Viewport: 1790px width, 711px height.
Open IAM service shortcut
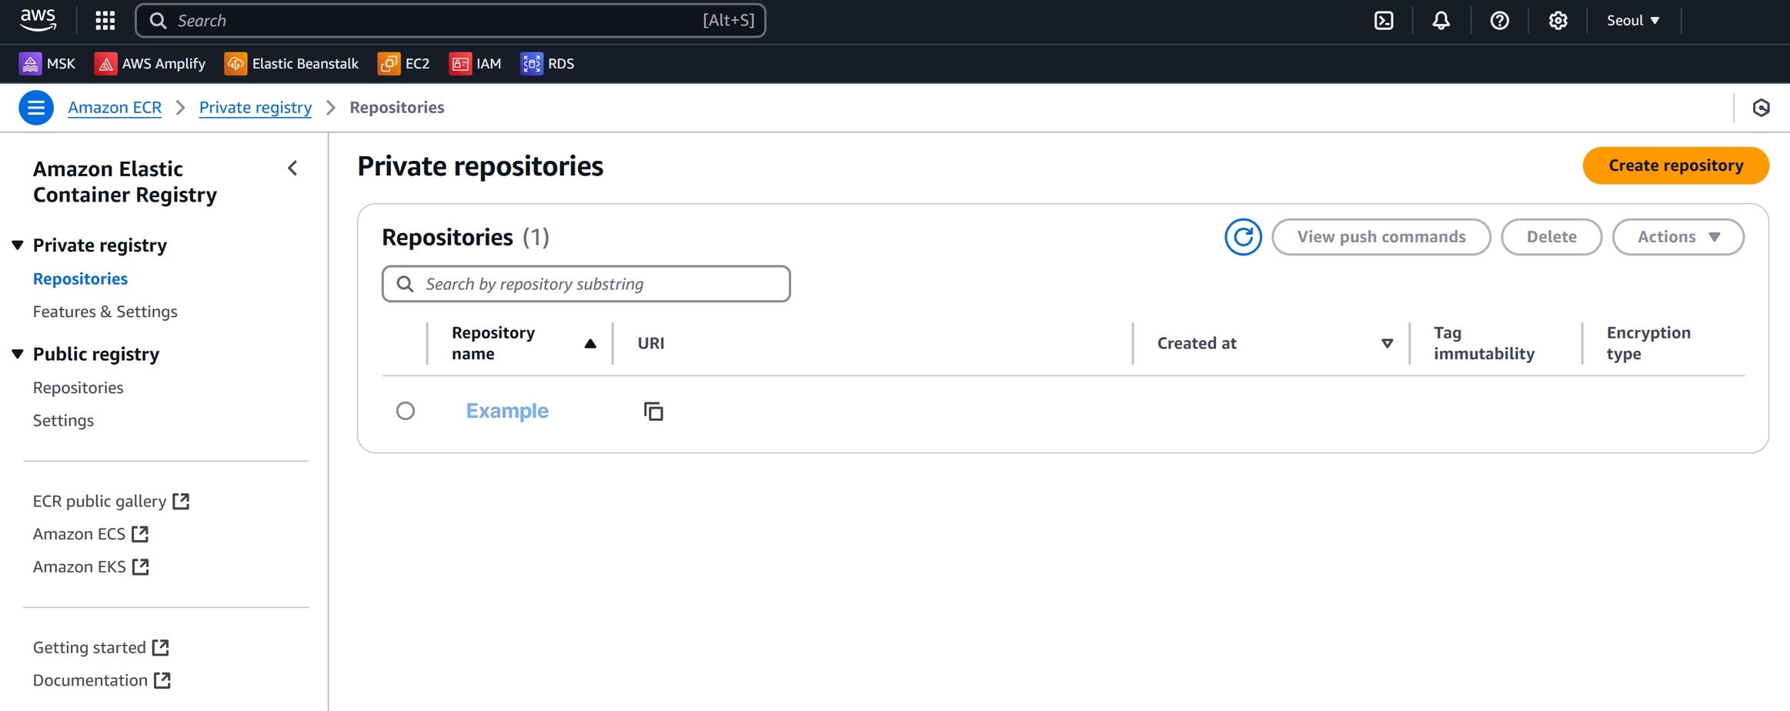[476, 64]
